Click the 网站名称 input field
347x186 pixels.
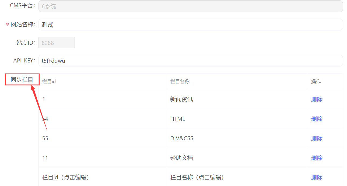190,25
